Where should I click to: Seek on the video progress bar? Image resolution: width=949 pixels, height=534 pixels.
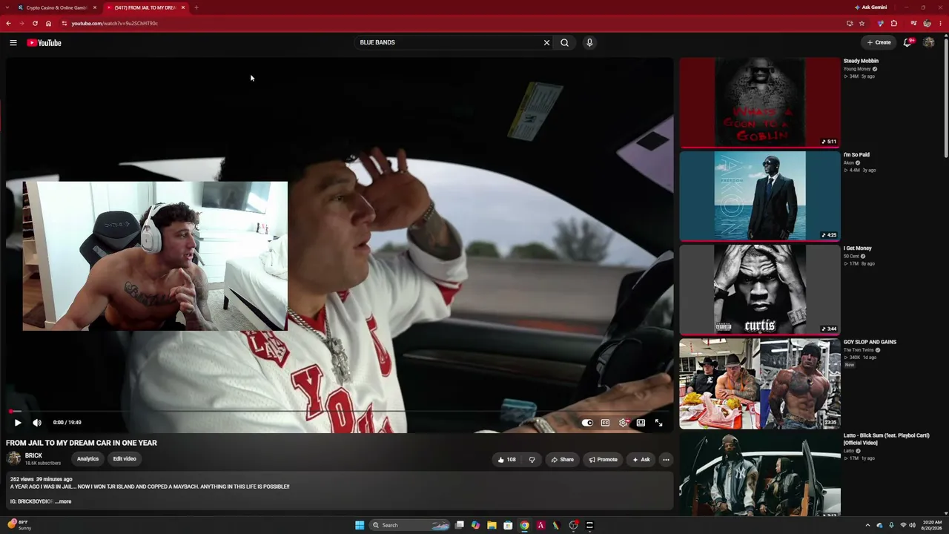point(340,411)
